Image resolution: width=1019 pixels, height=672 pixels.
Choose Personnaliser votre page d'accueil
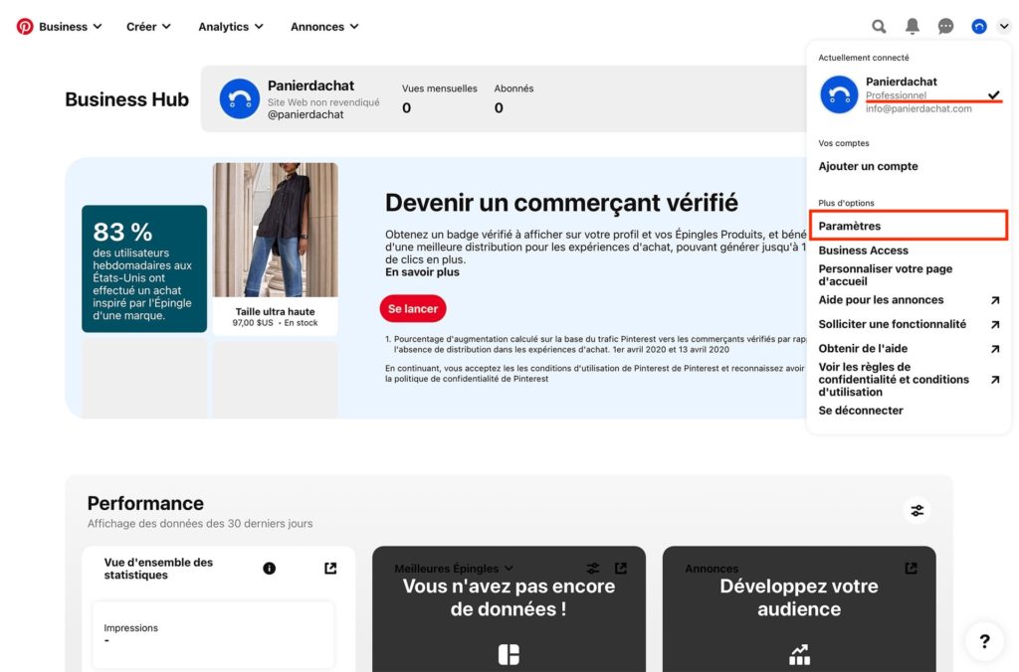pos(885,275)
